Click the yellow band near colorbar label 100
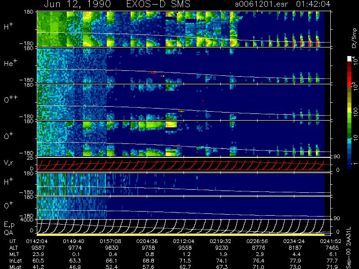359x269 pixels. click(x=349, y=110)
